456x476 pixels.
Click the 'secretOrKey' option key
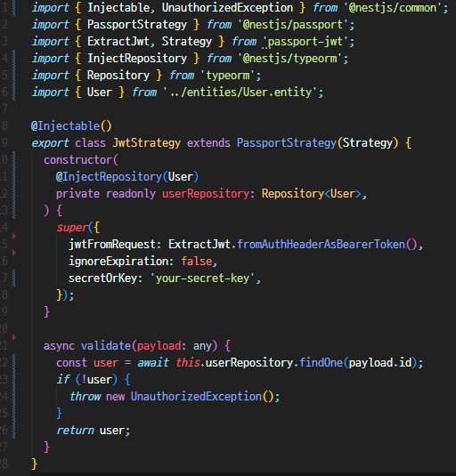point(102,278)
